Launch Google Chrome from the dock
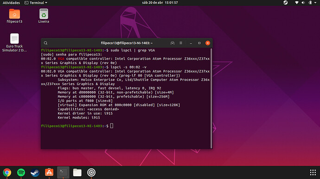 pyautogui.click(x=7, y=173)
